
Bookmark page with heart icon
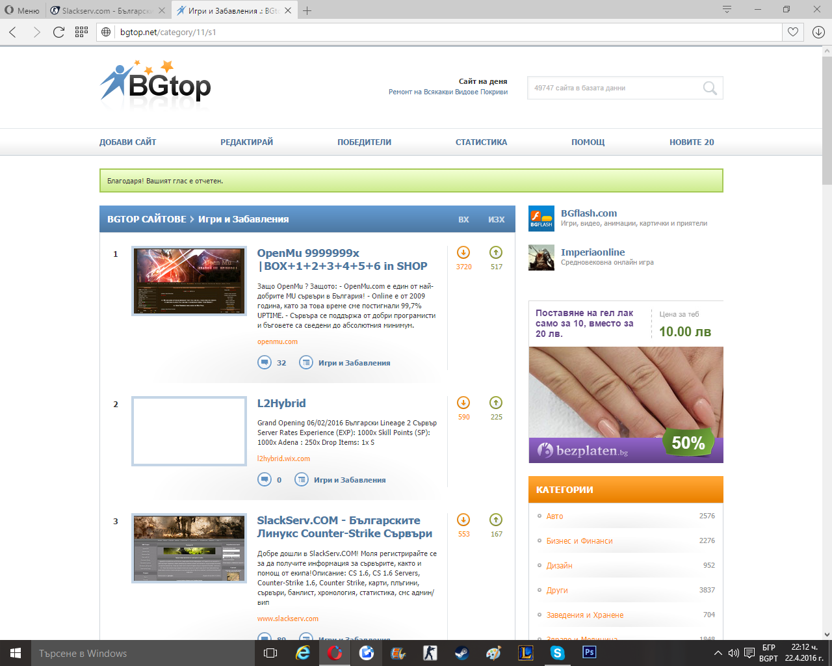793,32
